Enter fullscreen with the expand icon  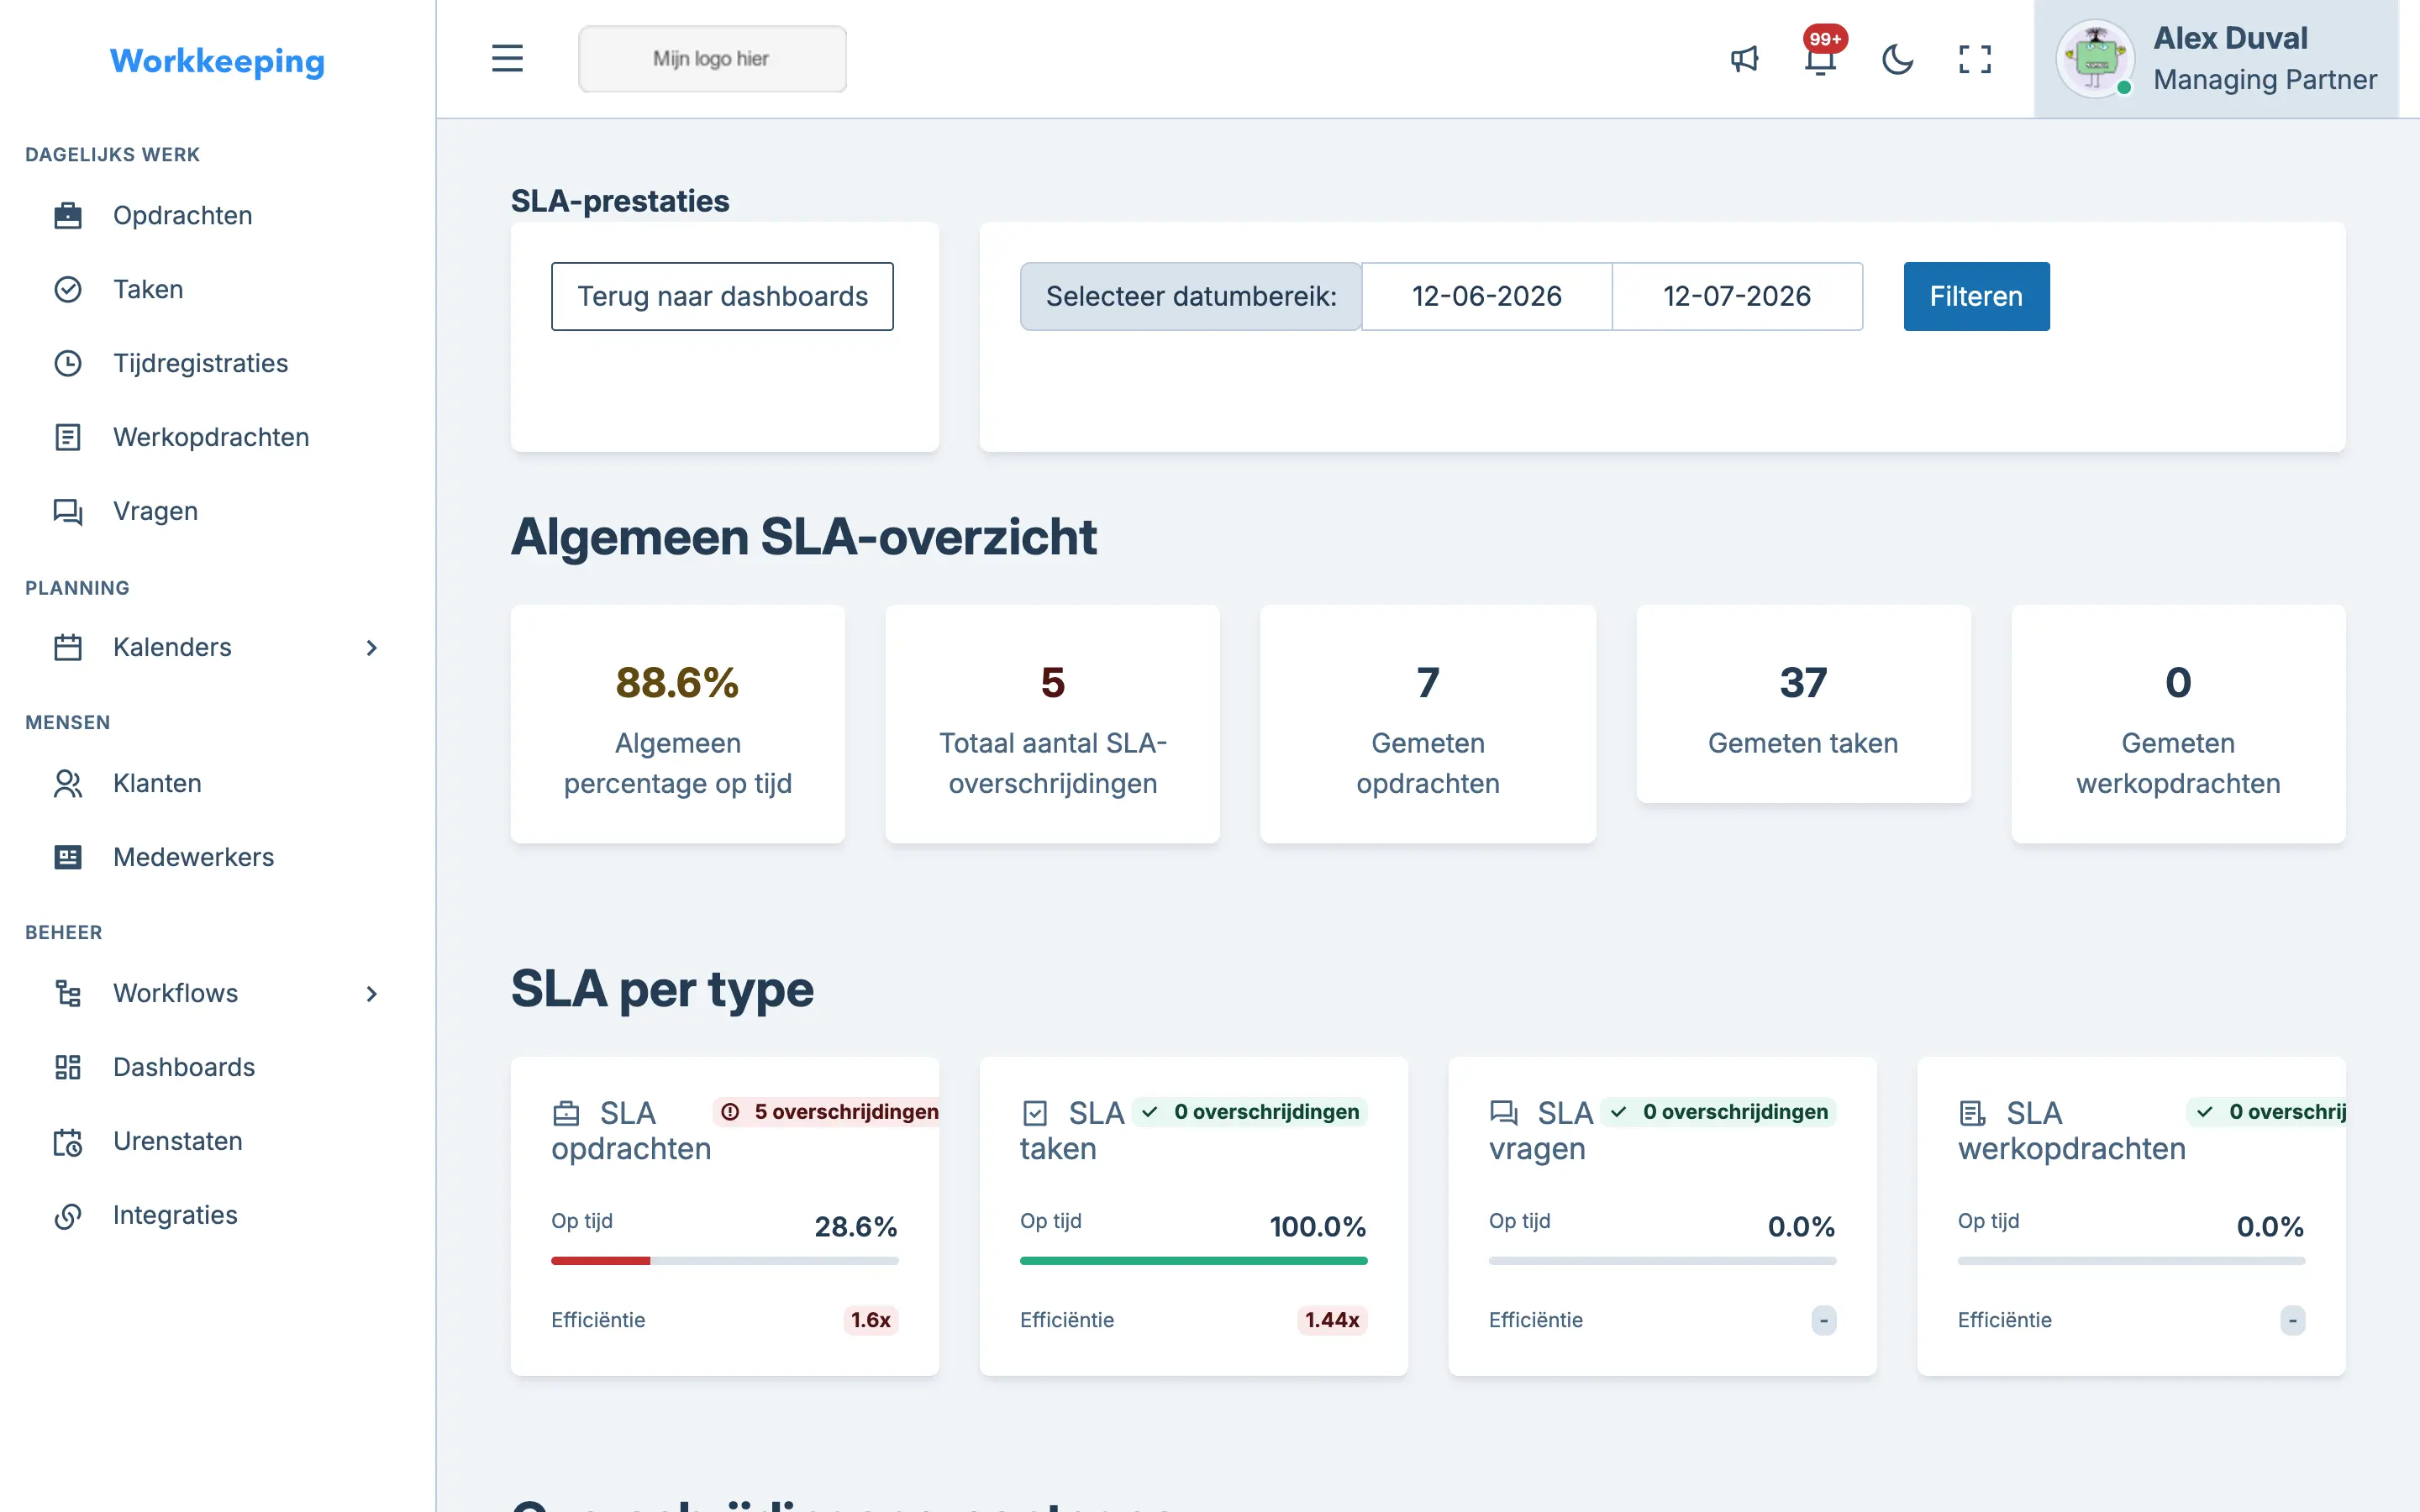click(1974, 59)
